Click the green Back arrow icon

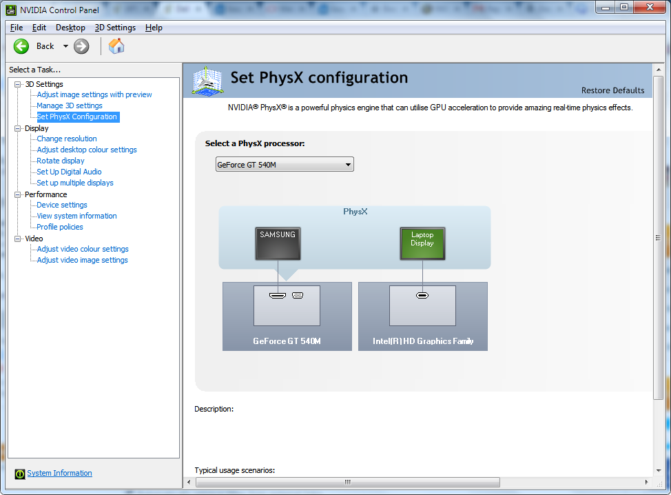tap(21, 46)
